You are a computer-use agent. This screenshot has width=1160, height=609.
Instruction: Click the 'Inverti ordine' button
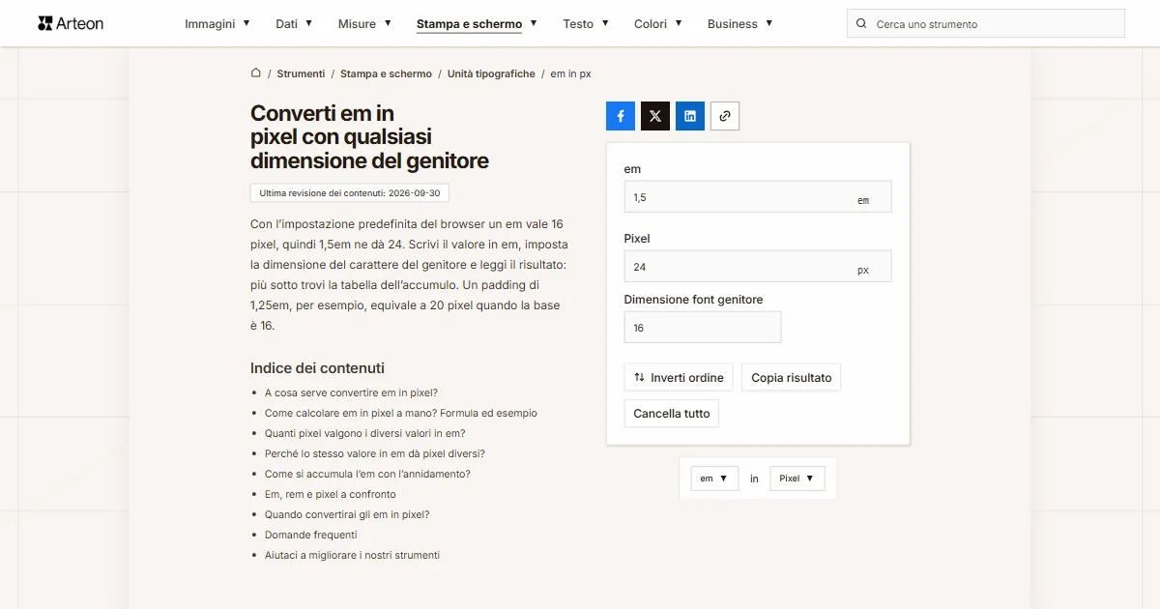point(679,377)
